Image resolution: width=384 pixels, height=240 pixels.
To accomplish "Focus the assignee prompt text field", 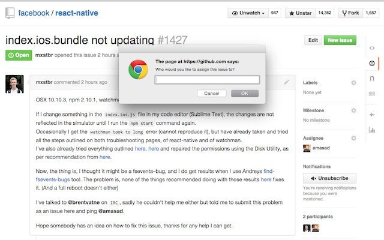I will [207, 80].
